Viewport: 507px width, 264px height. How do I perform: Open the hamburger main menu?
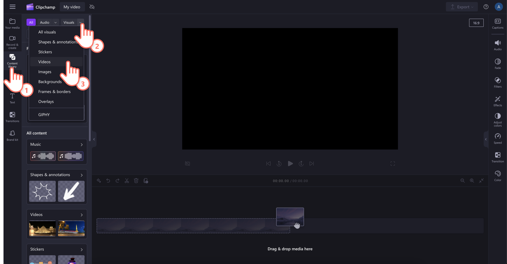pyautogui.click(x=12, y=7)
